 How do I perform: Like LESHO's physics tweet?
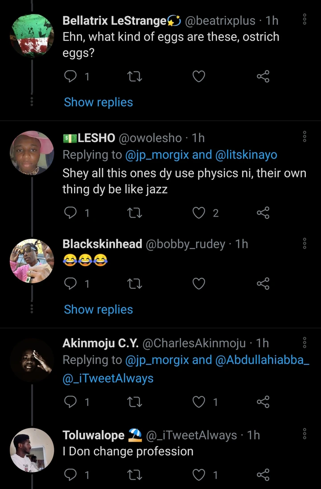(198, 213)
